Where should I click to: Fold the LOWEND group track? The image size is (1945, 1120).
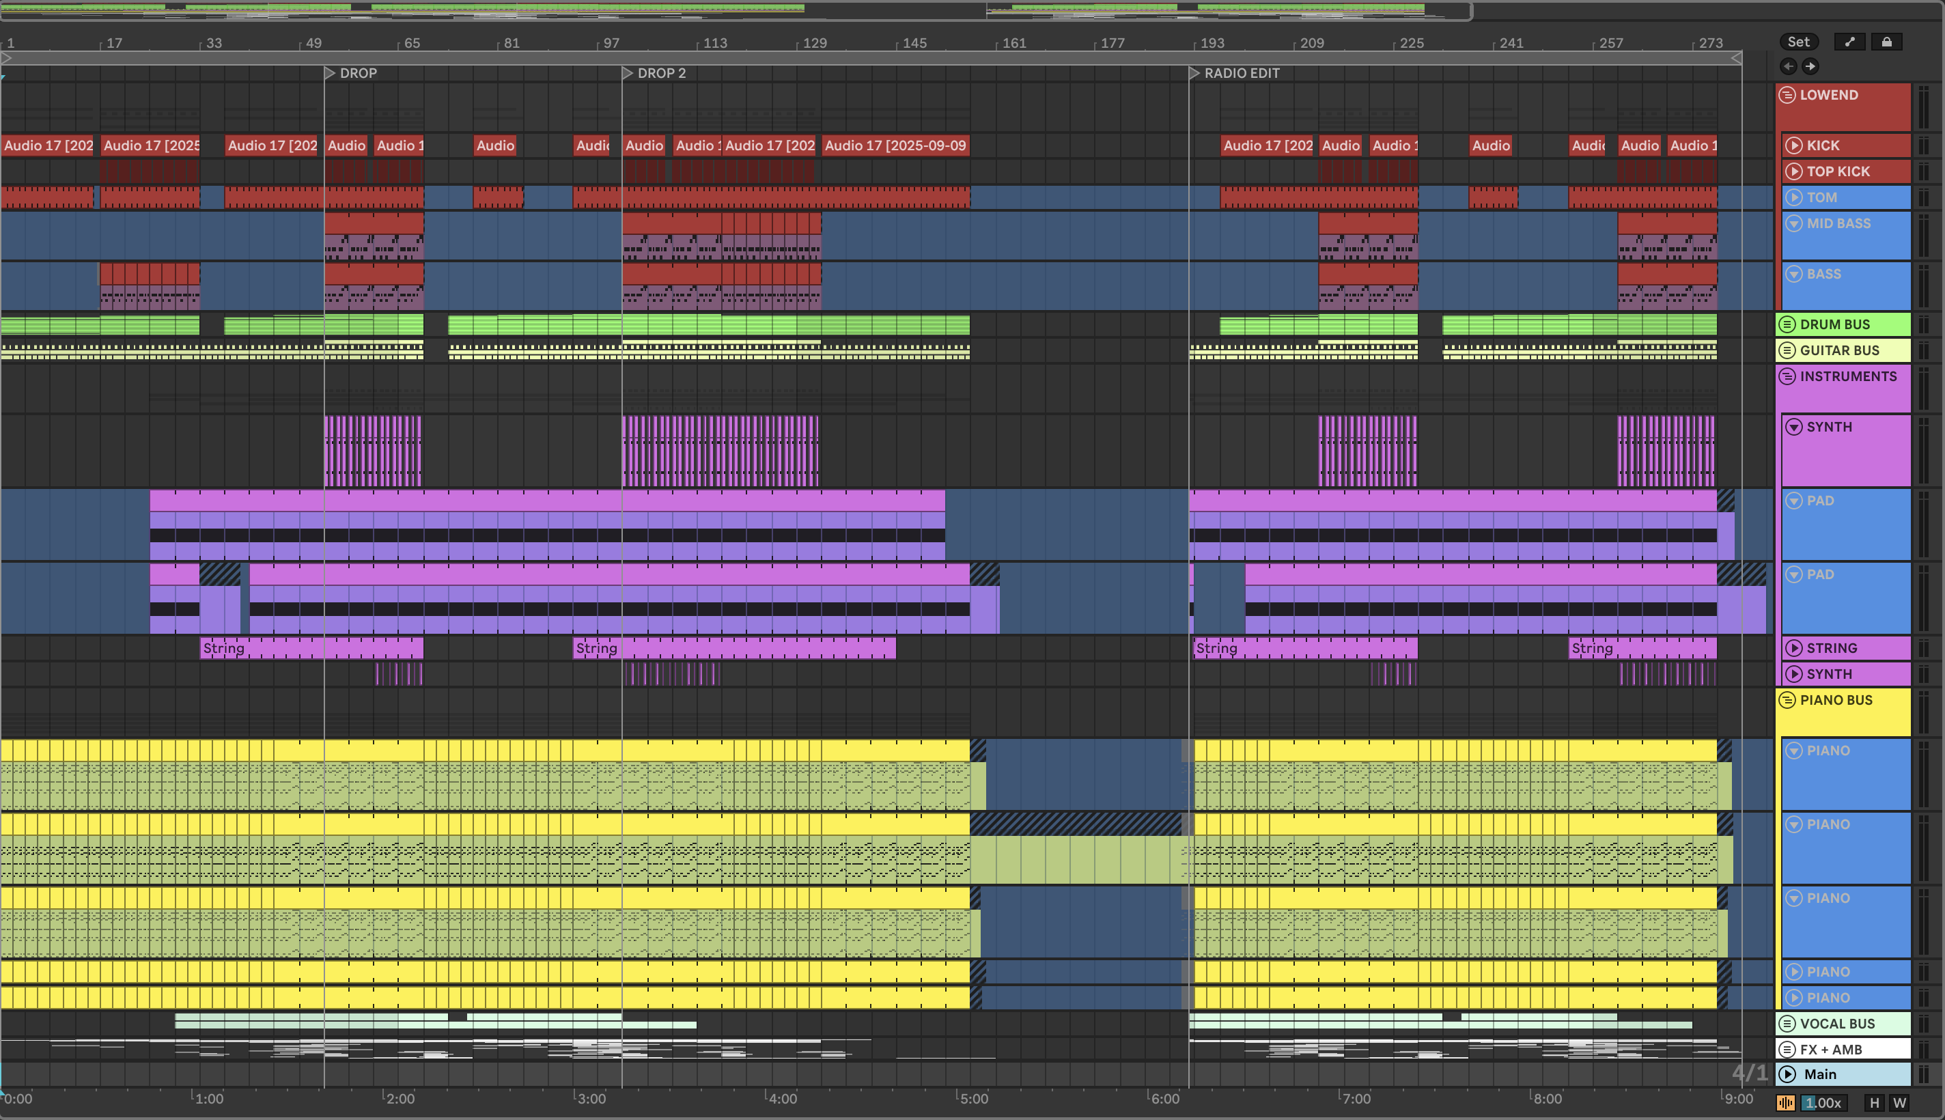(x=1787, y=96)
